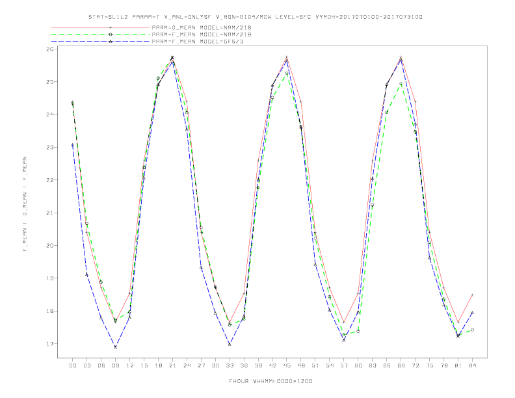Viewport: 515px width, 398px height.
Task: Click x-axis forecast hour label 21
Action: tap(173, 365)
